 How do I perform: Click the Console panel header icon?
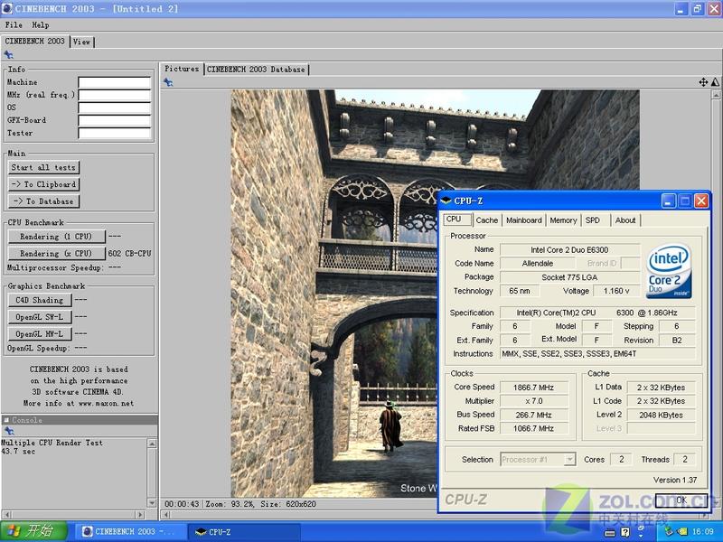[6, 420]
